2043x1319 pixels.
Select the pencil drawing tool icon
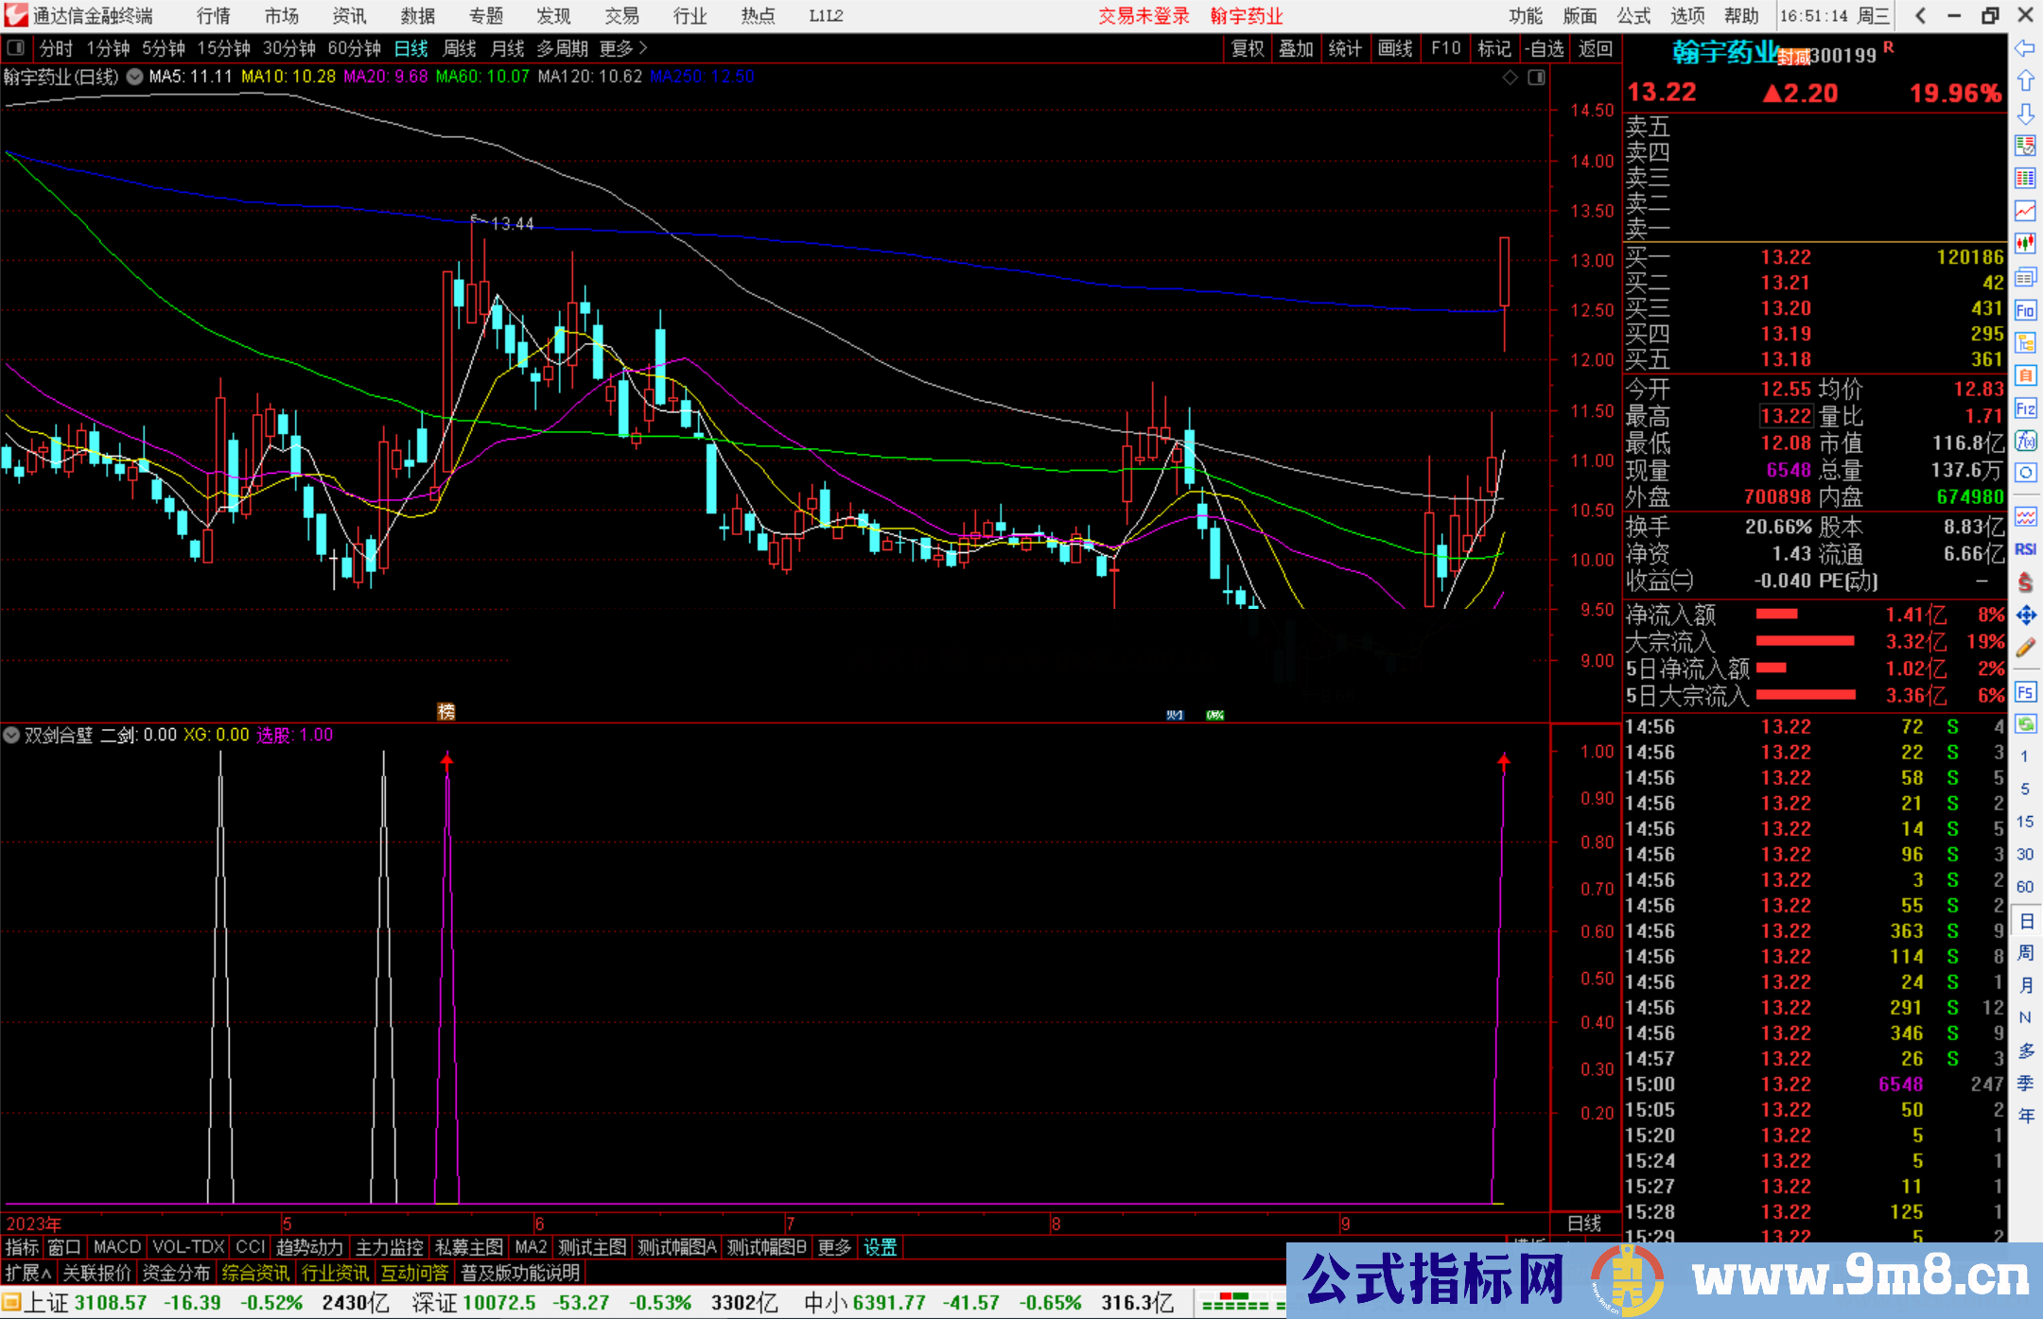[2025, 648]
